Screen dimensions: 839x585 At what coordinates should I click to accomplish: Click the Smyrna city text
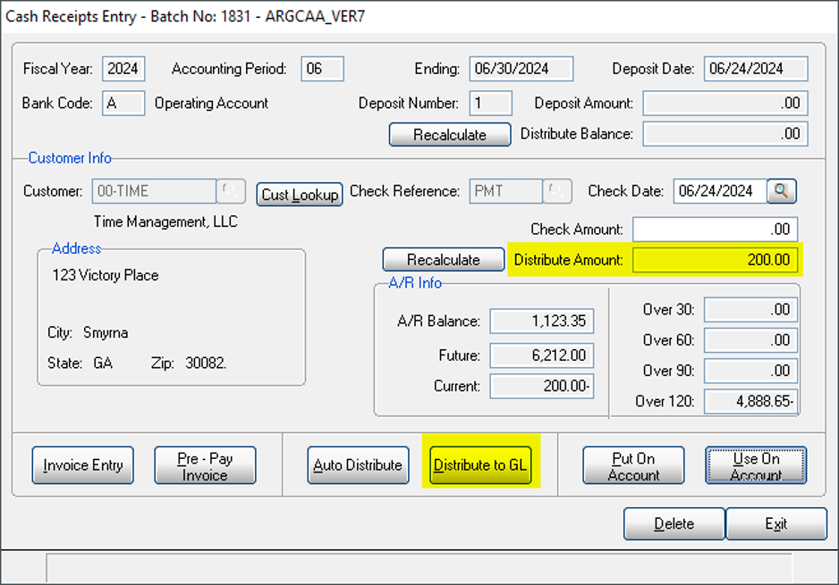(106, 333)
